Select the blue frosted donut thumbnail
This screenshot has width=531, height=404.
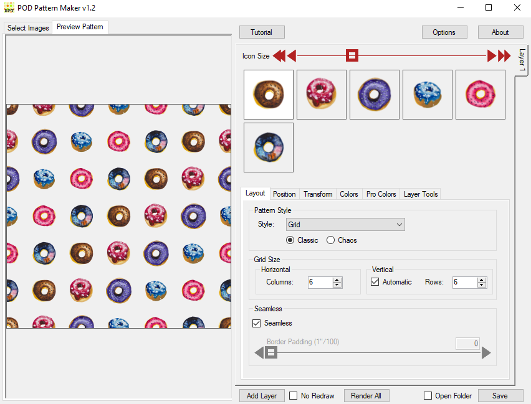(x=428, y=95)
